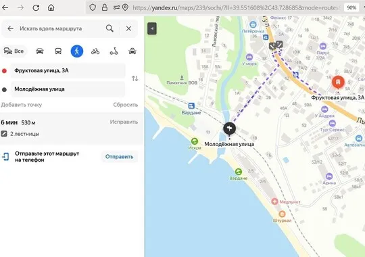Screen dimensions: 365x257
Task: Click the black Молодёжная улица destination marker
Action: coord(230,129)
